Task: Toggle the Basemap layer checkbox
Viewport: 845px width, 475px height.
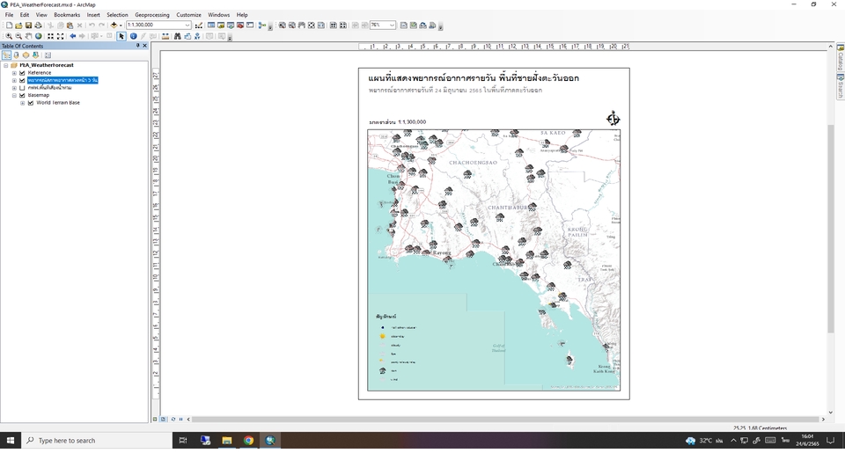Action: click(22, 95)
